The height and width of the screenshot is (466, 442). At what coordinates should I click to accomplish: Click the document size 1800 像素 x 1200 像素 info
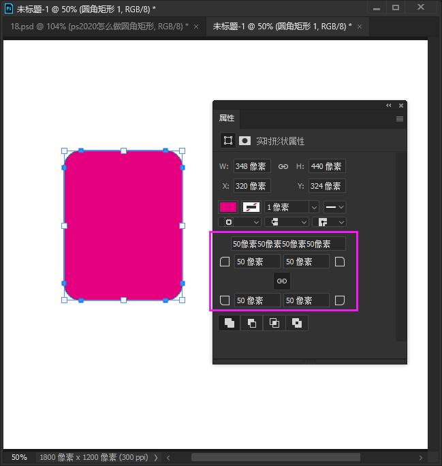pos(94,457)
